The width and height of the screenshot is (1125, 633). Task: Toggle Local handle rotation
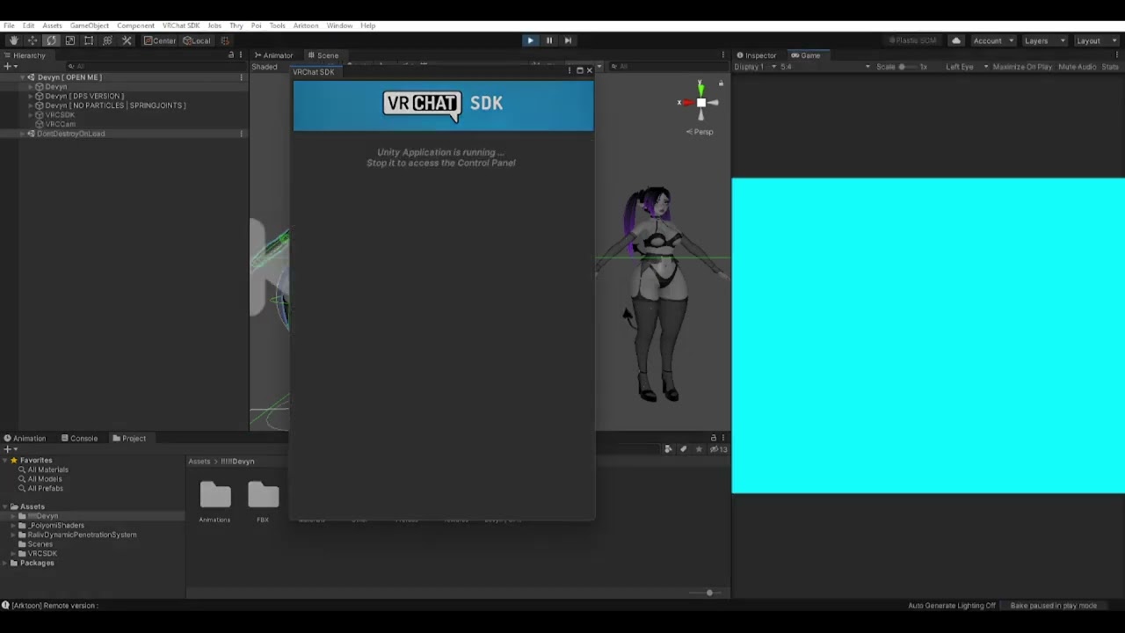pos(197,40)
